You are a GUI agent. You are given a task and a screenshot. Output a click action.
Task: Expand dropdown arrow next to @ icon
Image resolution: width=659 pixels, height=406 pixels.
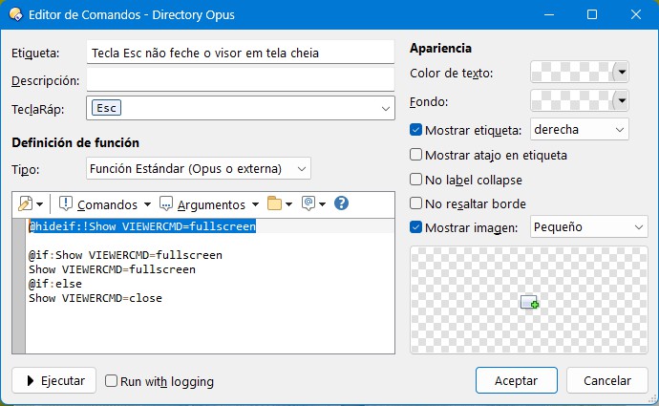pos(323,204)
